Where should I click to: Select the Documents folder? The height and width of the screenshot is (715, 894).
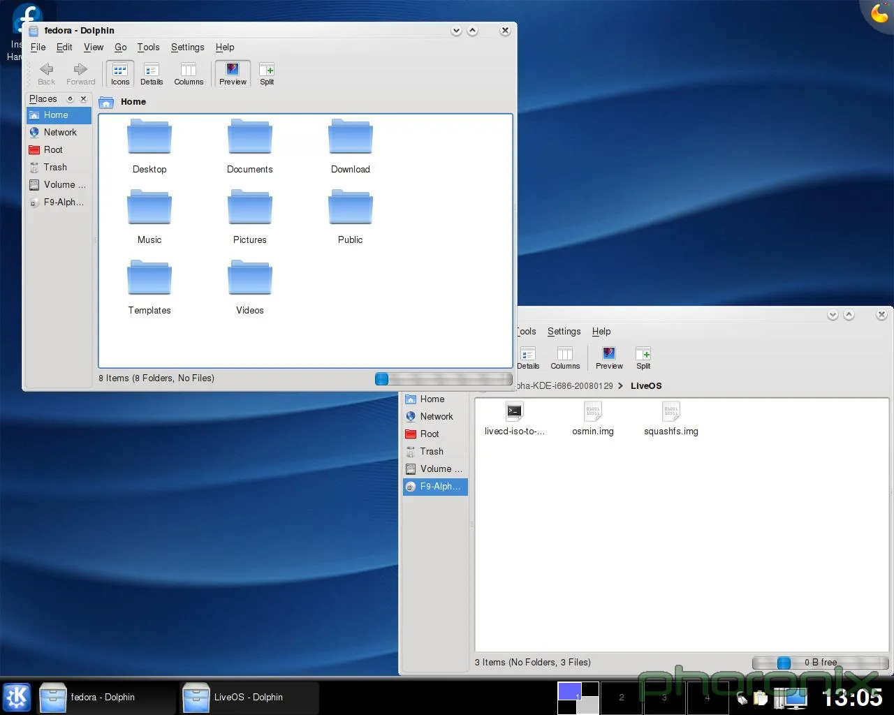point(250,147)
